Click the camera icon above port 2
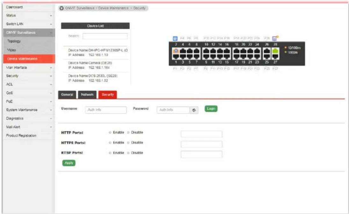 pos(175,38)
